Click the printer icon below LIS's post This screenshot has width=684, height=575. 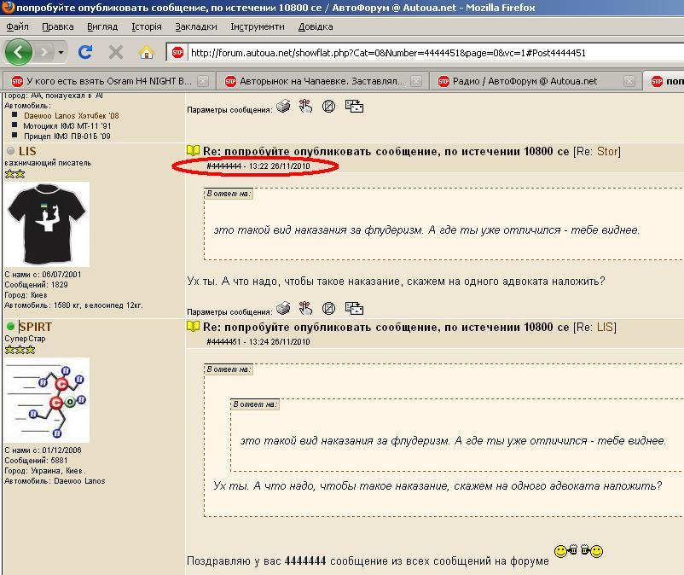[283, 309]
